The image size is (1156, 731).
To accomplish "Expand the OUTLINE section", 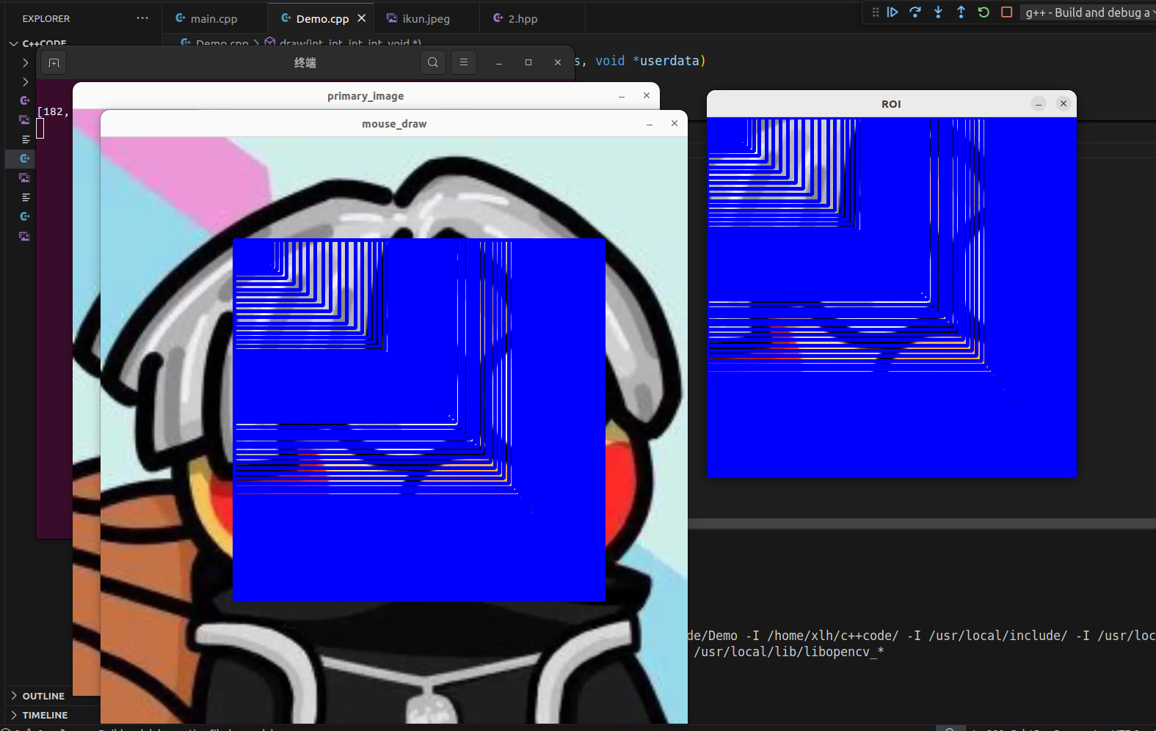I will [44, 696].
